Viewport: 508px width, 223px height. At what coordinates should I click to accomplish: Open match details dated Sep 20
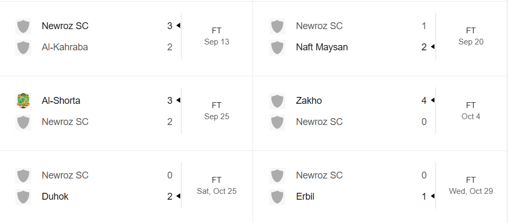471,36
